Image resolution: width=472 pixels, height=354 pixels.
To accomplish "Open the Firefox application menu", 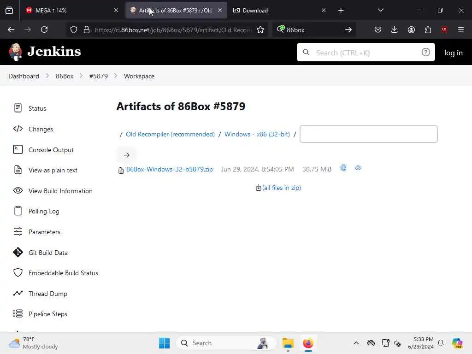I will click(461, 29).
